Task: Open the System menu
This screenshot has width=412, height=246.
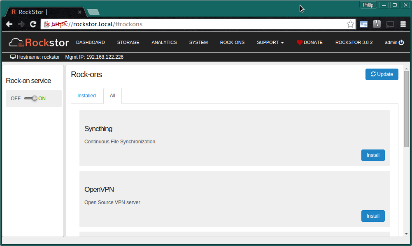Action: pos(198,42)
